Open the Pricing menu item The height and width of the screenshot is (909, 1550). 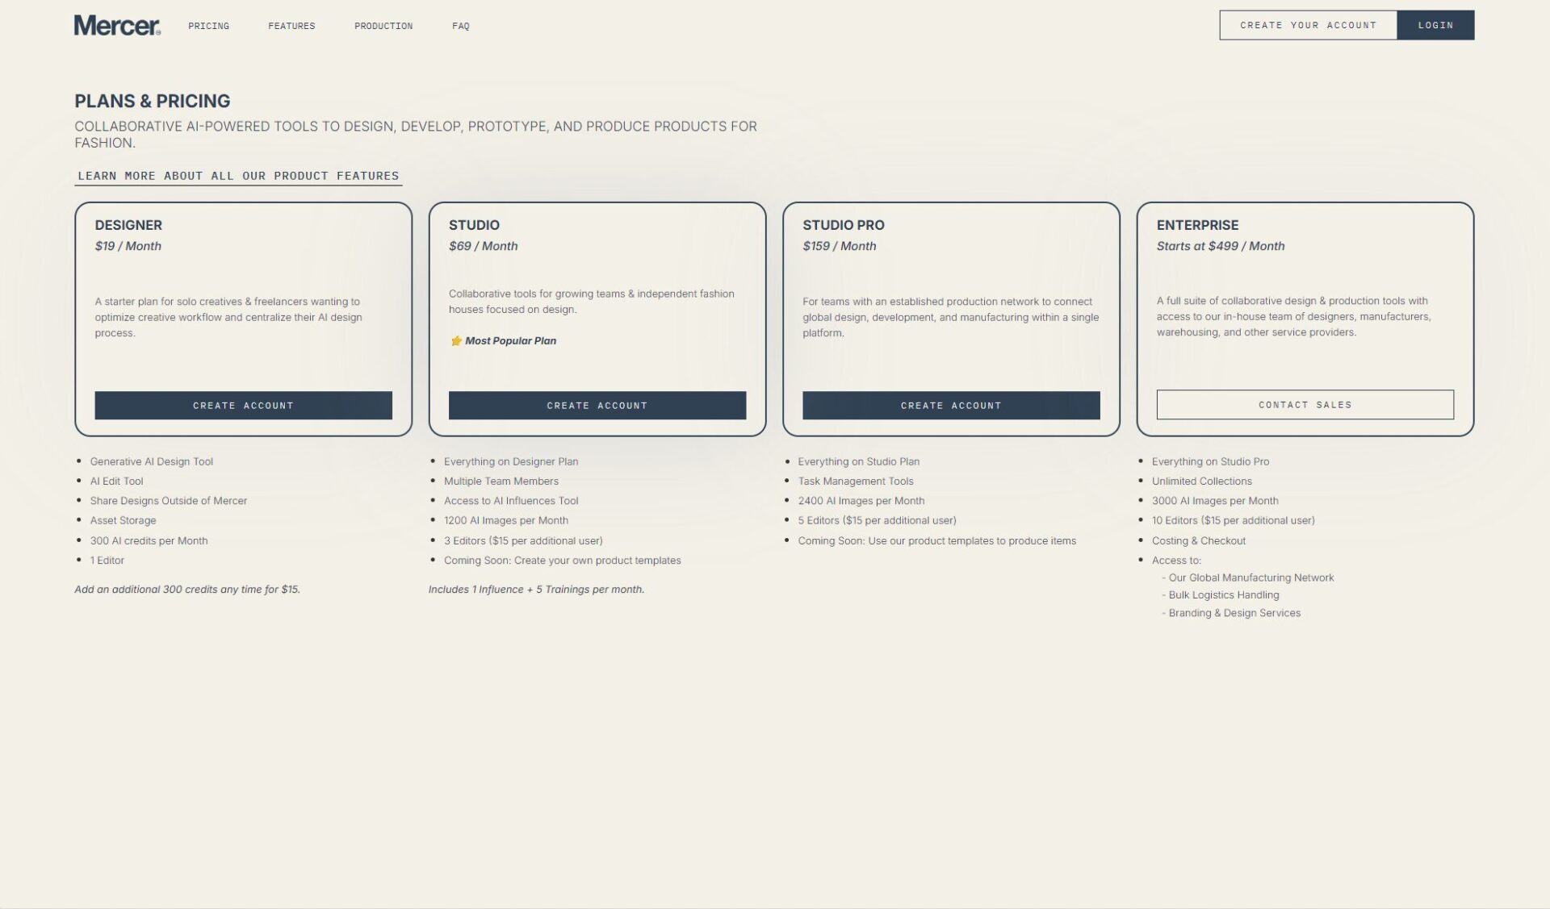tap(208, 26)
